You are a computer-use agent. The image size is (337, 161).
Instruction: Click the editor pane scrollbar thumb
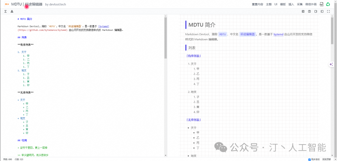click(x=165, y=38)
